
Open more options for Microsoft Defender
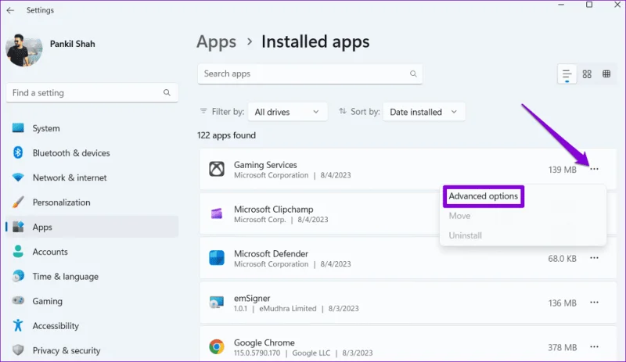[594, 258]
